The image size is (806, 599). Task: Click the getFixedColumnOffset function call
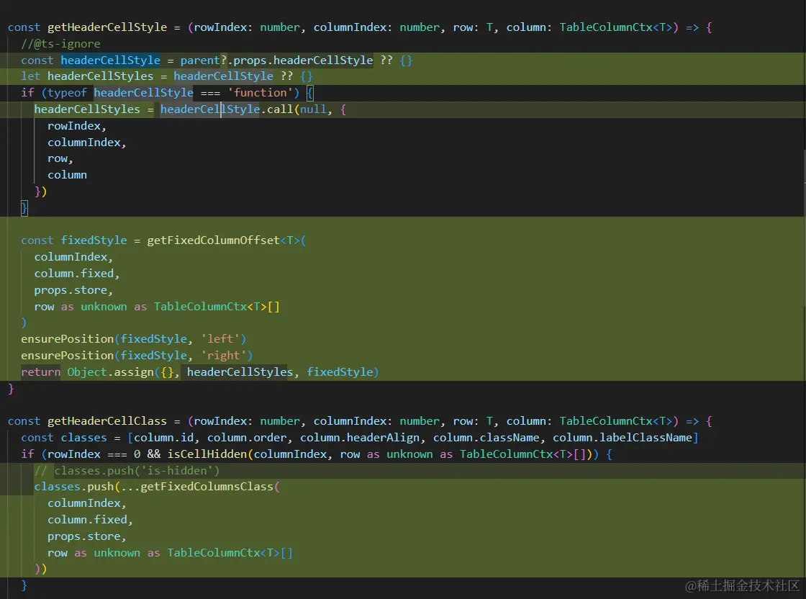tap(213, 240)
